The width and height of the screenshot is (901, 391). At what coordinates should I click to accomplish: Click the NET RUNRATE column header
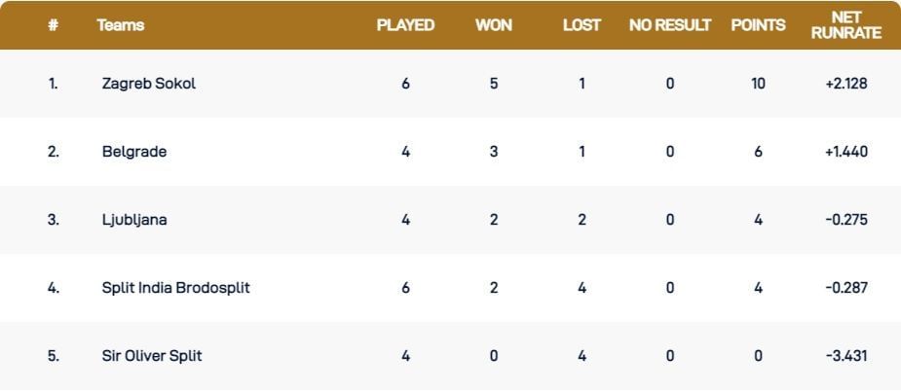coord(845,25)
